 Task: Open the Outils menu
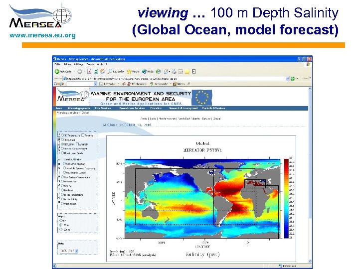click(100, 64)
